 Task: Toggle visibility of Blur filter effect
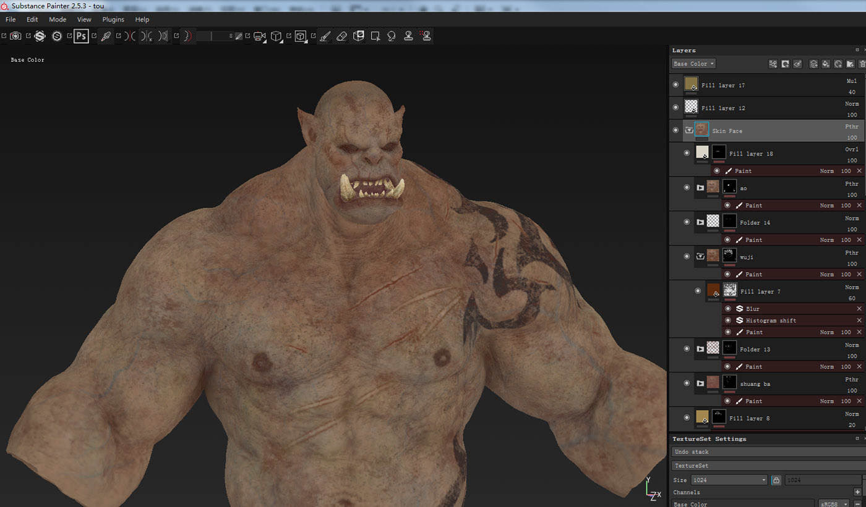click(x=727, y=308)
